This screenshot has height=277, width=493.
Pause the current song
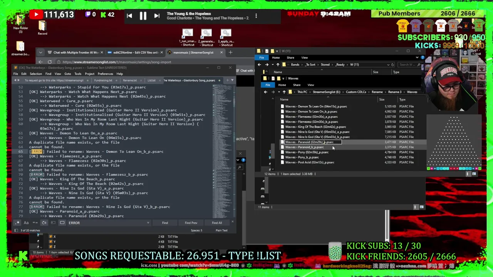pyautogui.click(x=143, y=16)
